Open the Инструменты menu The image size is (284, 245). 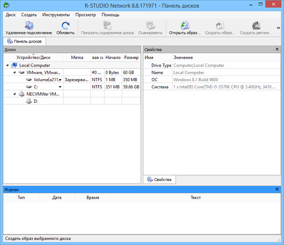pyautogui.click(x=56, y=15)
